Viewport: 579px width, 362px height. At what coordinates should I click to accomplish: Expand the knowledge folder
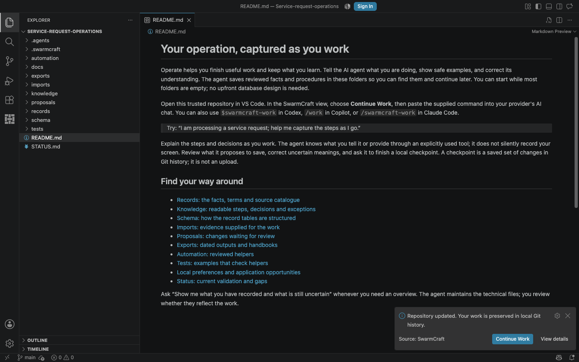tap(79, 93)
